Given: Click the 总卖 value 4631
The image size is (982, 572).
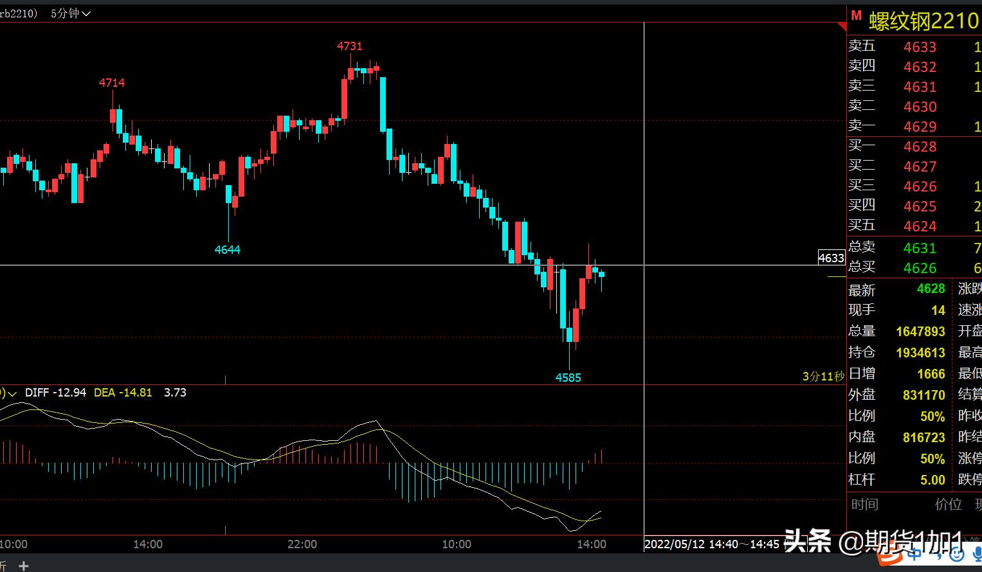Looking at the screenshot, I should point(920,248).
